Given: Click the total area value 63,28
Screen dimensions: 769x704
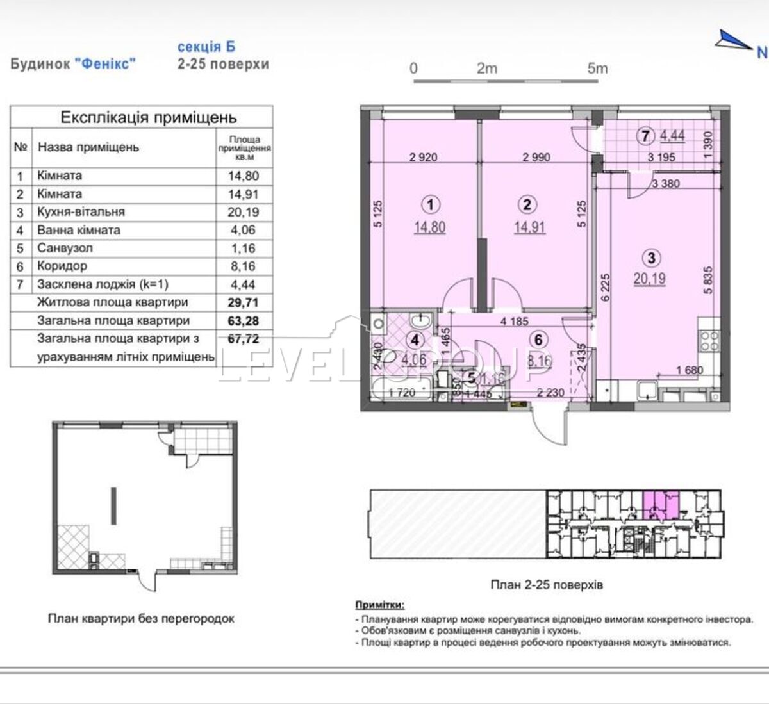Looking at the screenshot, I should (x=244, y=320).
